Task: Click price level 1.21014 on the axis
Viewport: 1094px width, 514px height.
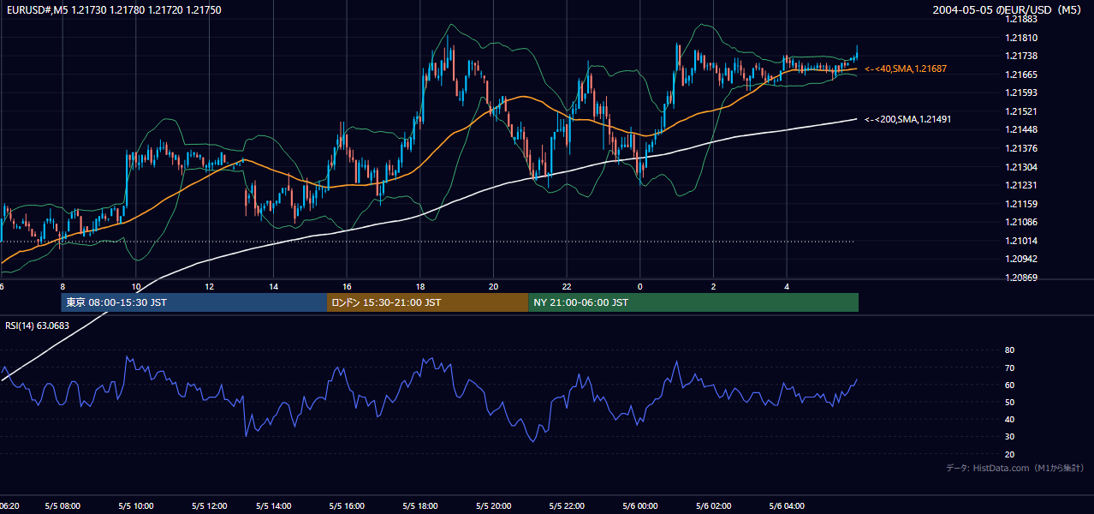Action: (1022, 241)
